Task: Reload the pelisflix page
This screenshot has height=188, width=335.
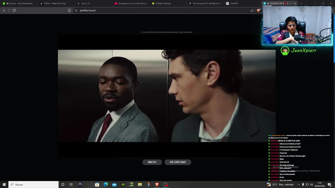Action: click(x=14, y=10)
